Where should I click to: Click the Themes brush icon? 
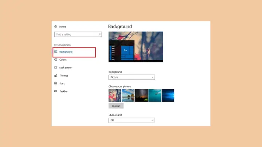tap(56, 75)
